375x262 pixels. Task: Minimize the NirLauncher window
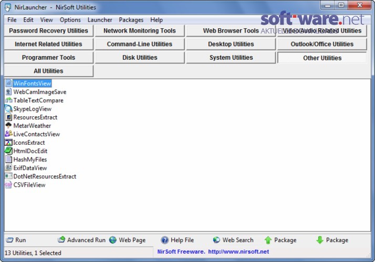click(x=328, y=5)
